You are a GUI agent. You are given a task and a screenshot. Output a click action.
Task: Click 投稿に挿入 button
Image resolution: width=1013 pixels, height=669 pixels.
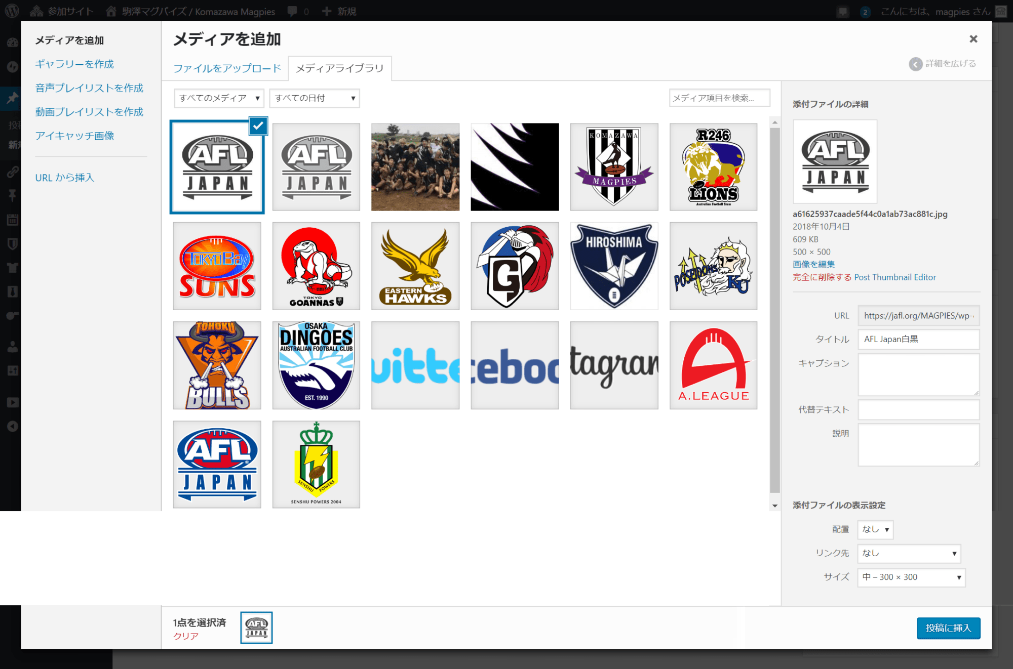point(948,628)
